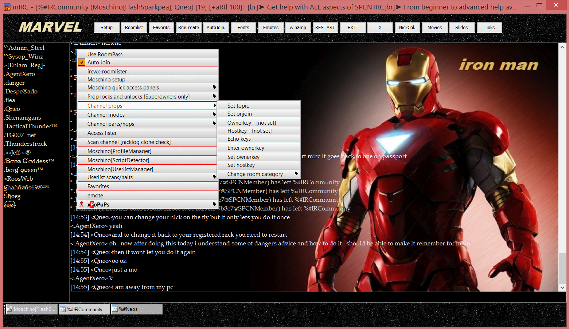Click the %#Neos channel icon in switchbar

coord(115,309)
